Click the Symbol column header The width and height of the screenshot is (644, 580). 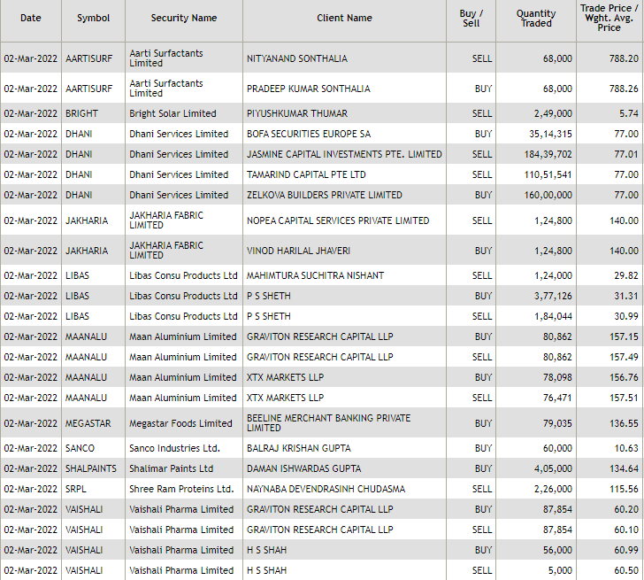click(x=93, y=18)
